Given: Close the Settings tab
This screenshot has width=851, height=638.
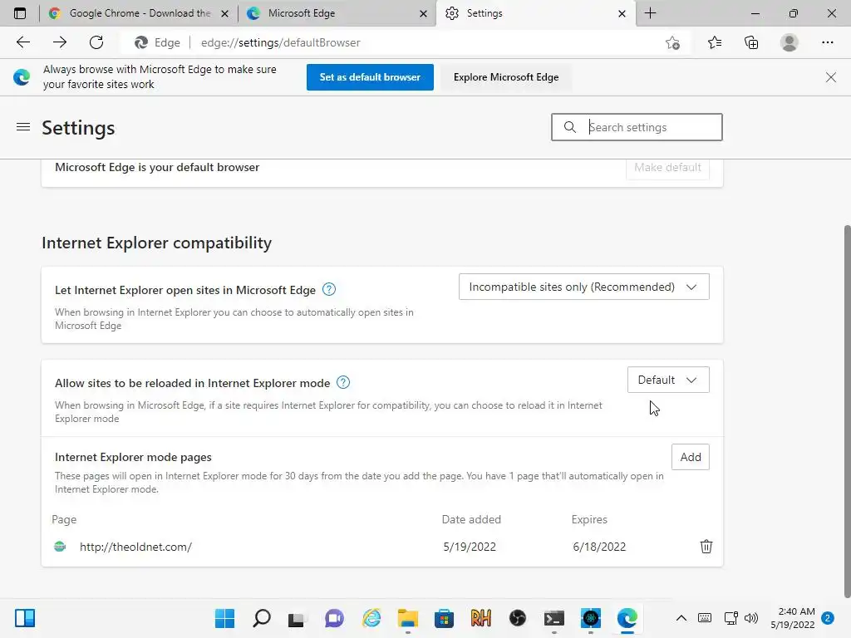Looking at the screenshot, I should pos(622,13).
